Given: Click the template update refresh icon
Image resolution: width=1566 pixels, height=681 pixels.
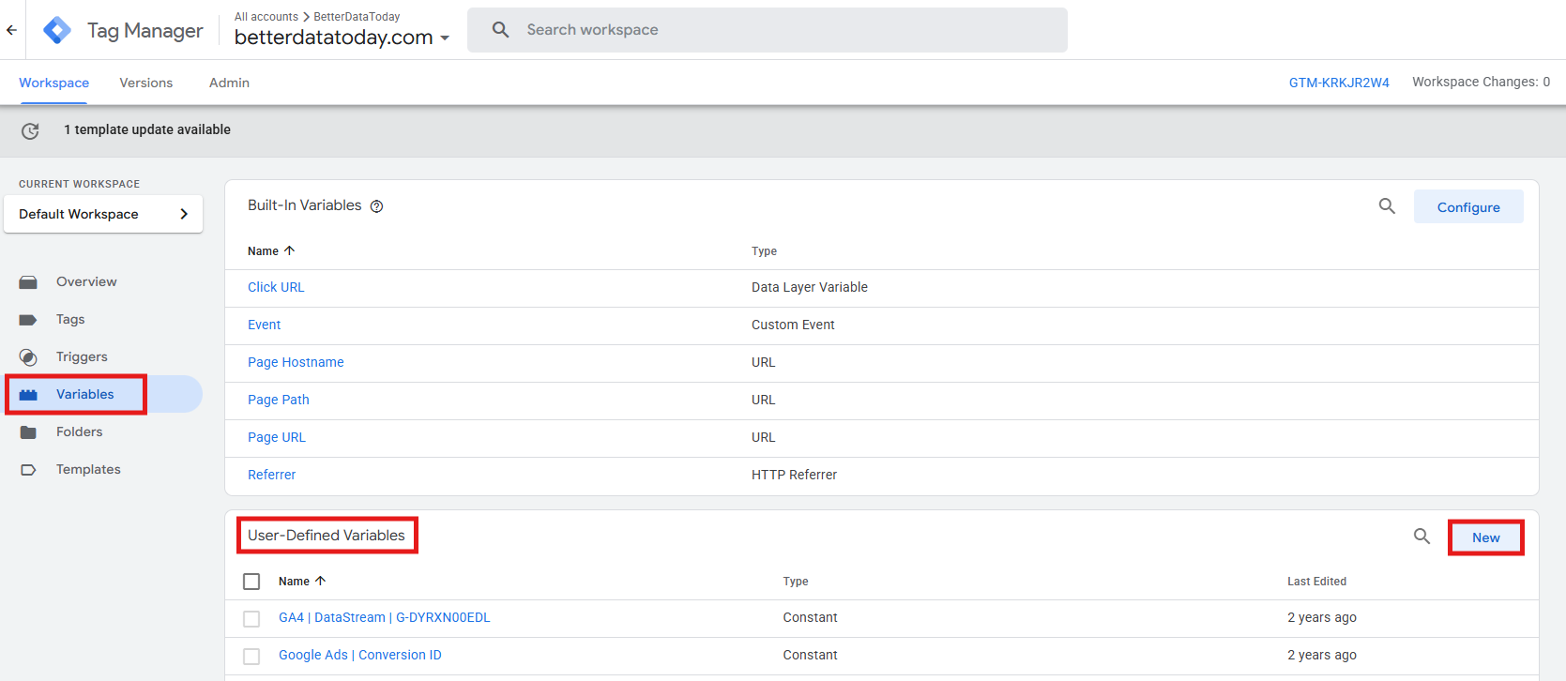Looking at the screenshot, I should [x=30, y=130].
